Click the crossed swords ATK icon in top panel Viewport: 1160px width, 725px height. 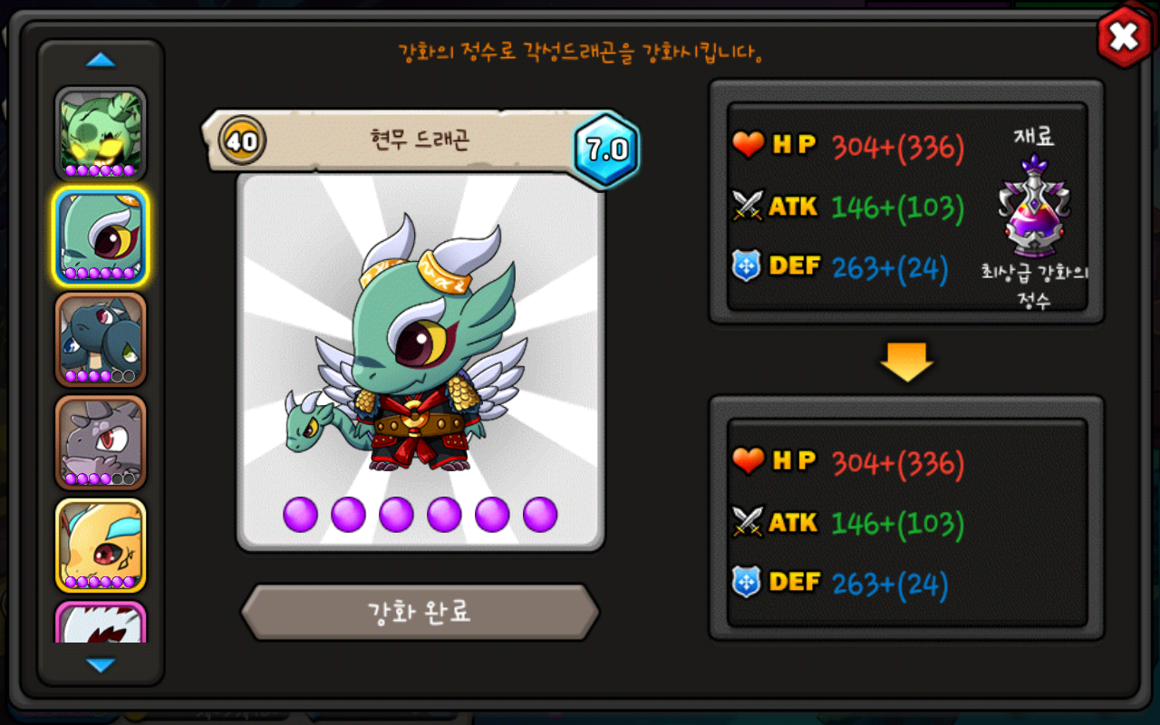(748, 207)
